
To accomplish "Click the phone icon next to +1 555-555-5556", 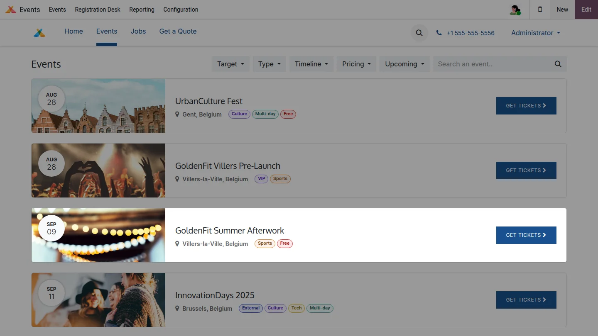I will 439,33.
